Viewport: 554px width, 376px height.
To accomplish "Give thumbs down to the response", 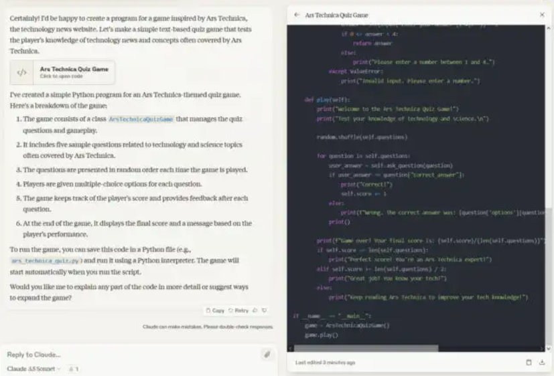I will (x=265, y=310).
